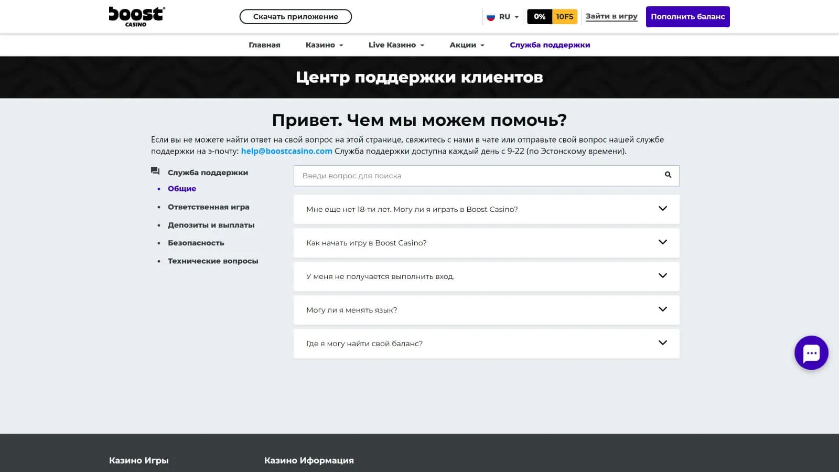Viewport: 839px width, 472px height.
Task: Click the Казино Иформация footer heading
Action: click(309, 460)
